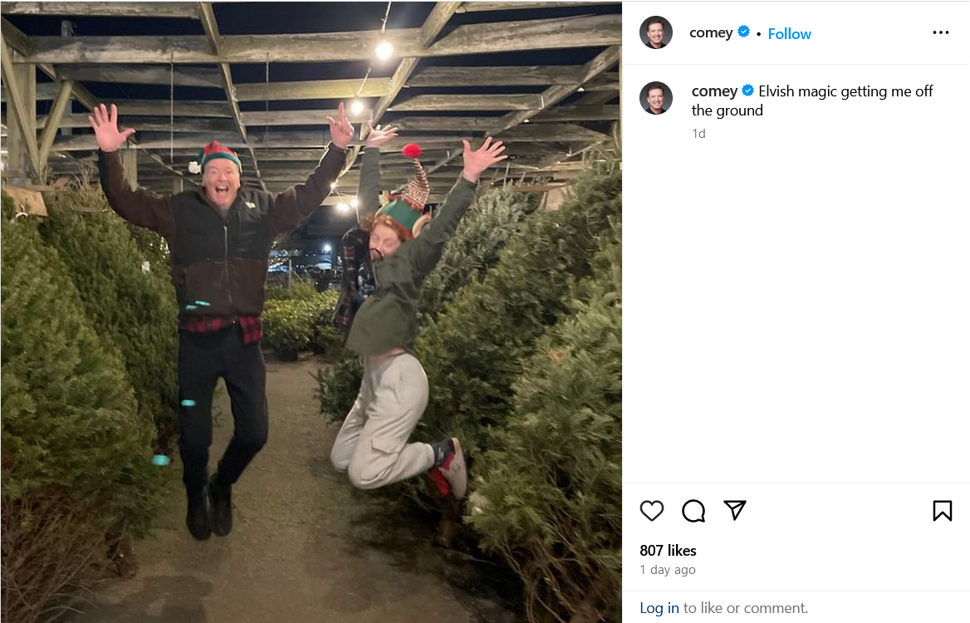Open the comey avatar beside caption

656,98
